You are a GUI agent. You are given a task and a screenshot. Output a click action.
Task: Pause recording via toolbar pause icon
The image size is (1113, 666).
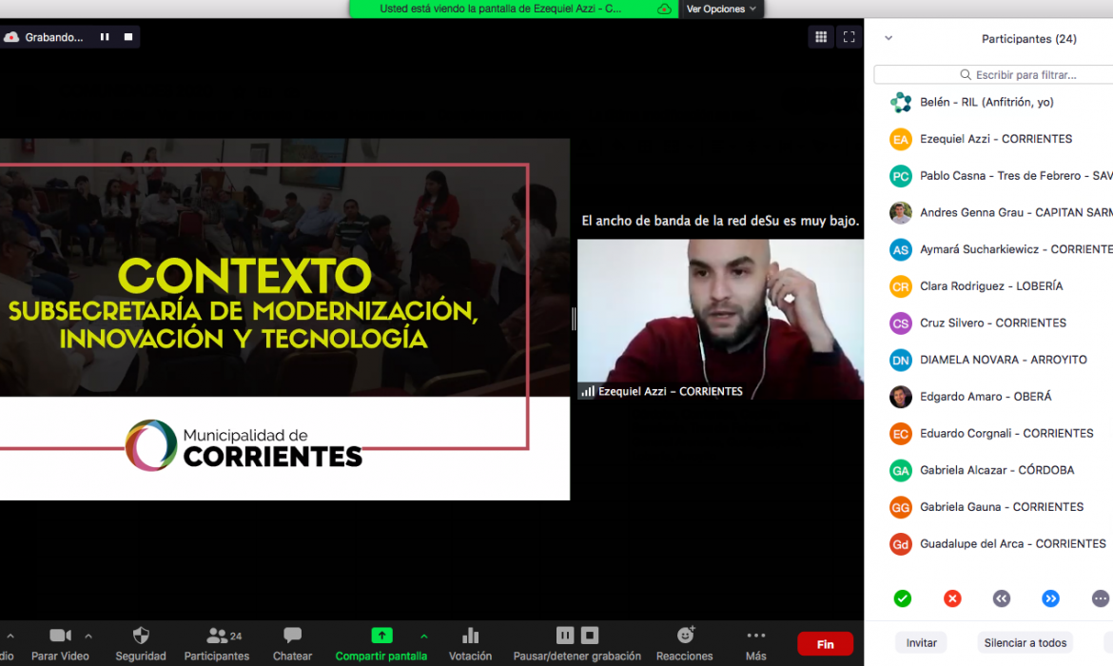(565, 635)
